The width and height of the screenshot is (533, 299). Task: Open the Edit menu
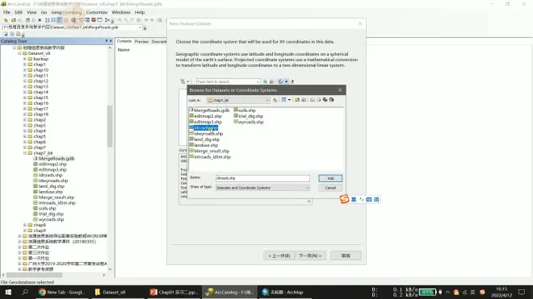point(19,12)
